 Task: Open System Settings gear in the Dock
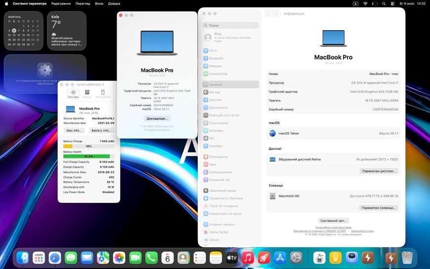coord(296,258)
